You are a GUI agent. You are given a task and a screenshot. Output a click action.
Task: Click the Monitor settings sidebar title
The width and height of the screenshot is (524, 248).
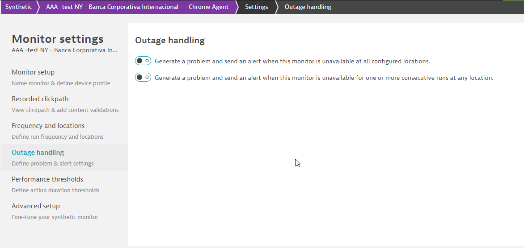pyautogui.click(x=57, y=39)
